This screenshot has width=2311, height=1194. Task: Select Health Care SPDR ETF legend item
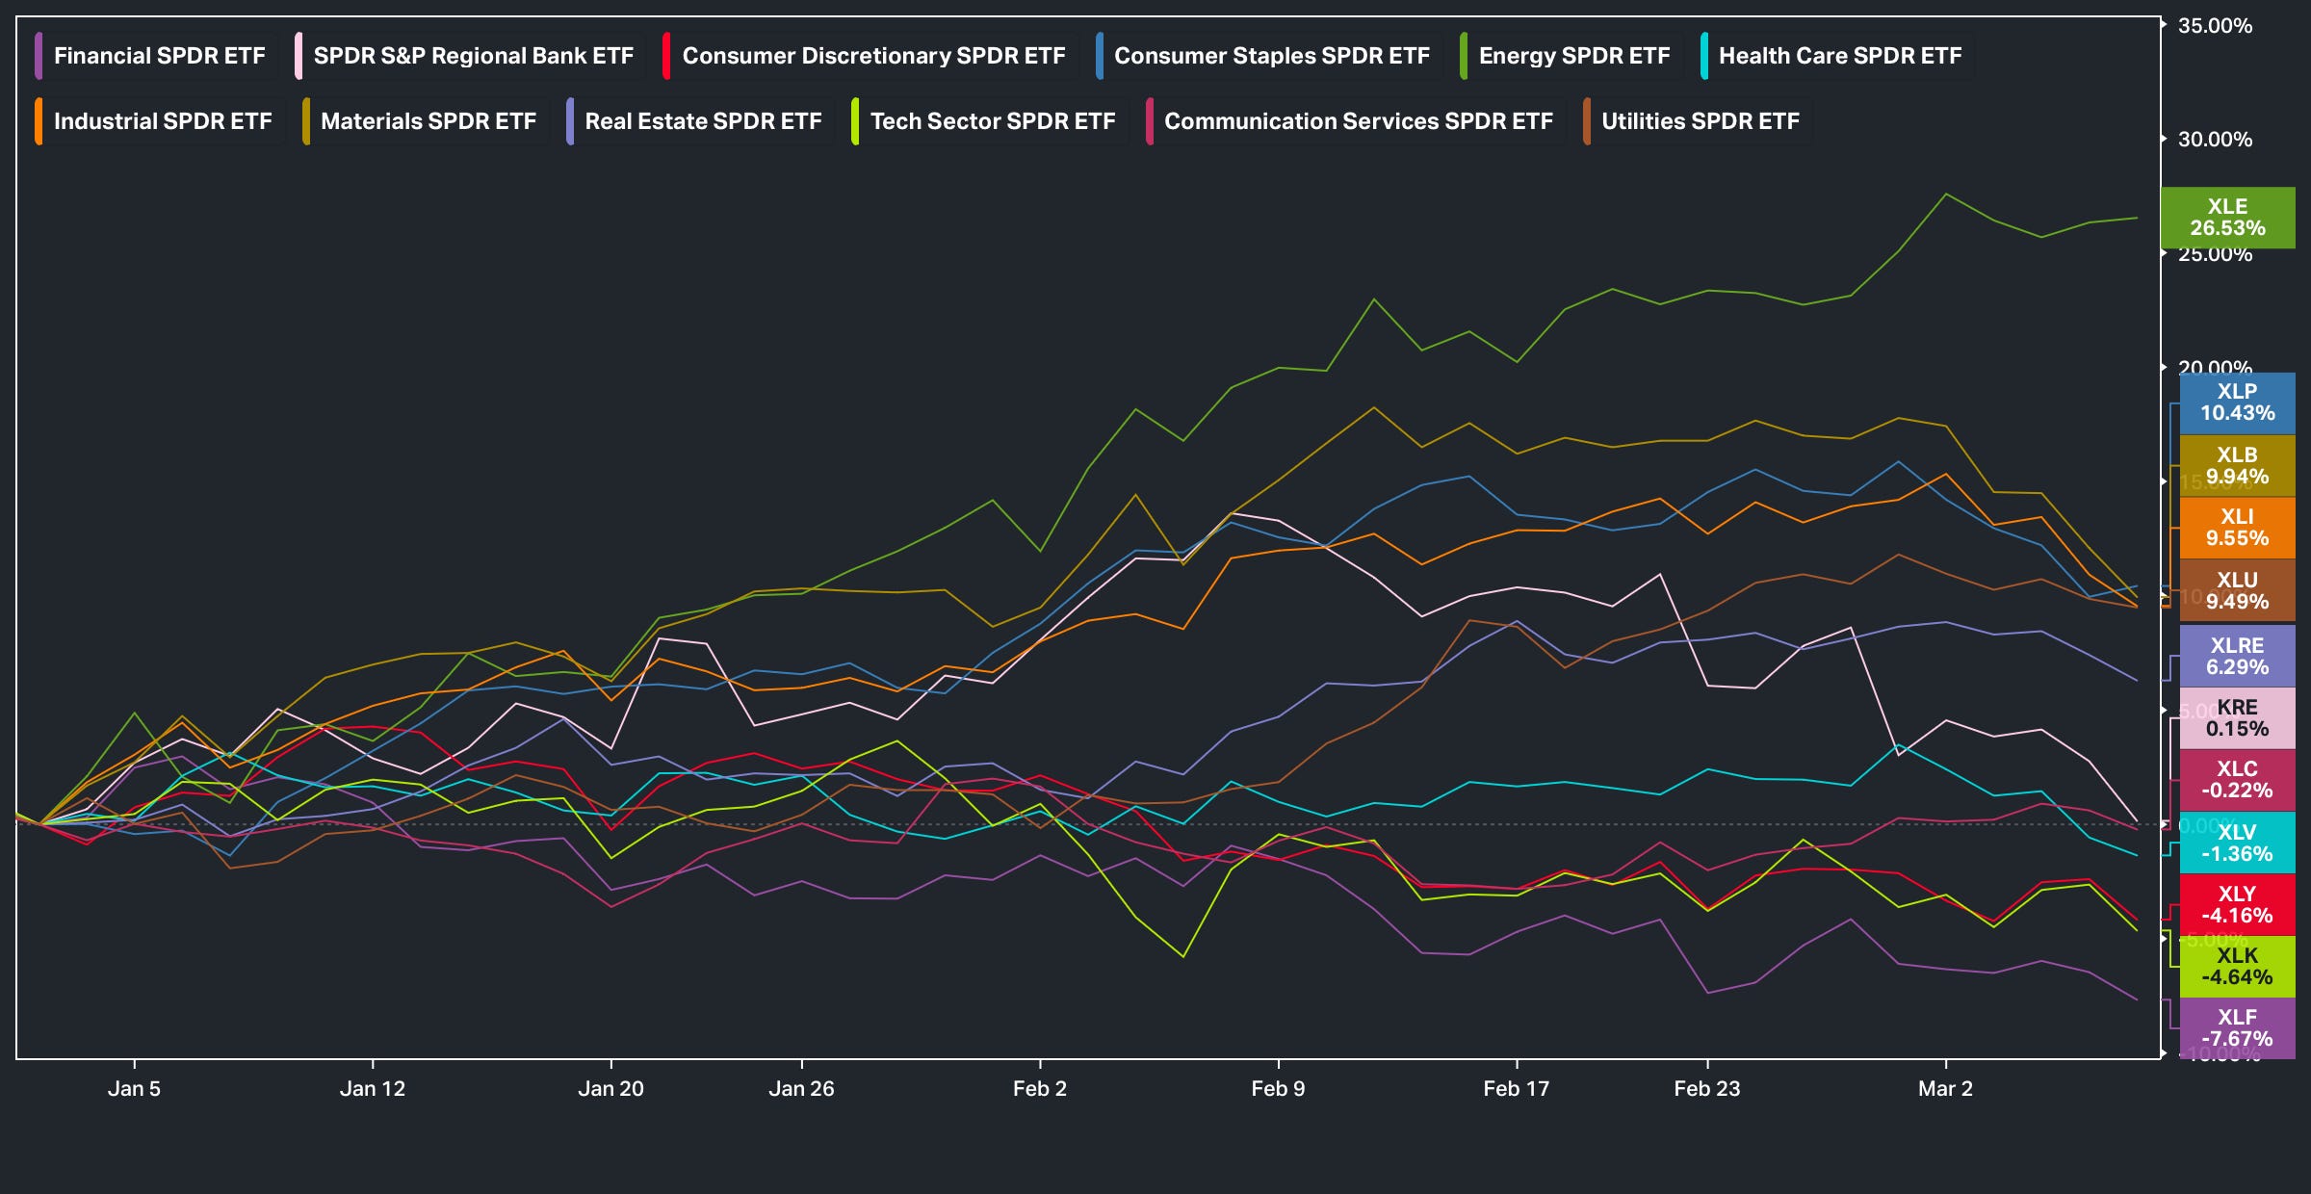pos(1839,56)
